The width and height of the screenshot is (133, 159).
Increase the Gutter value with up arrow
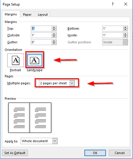click(54, 41)
